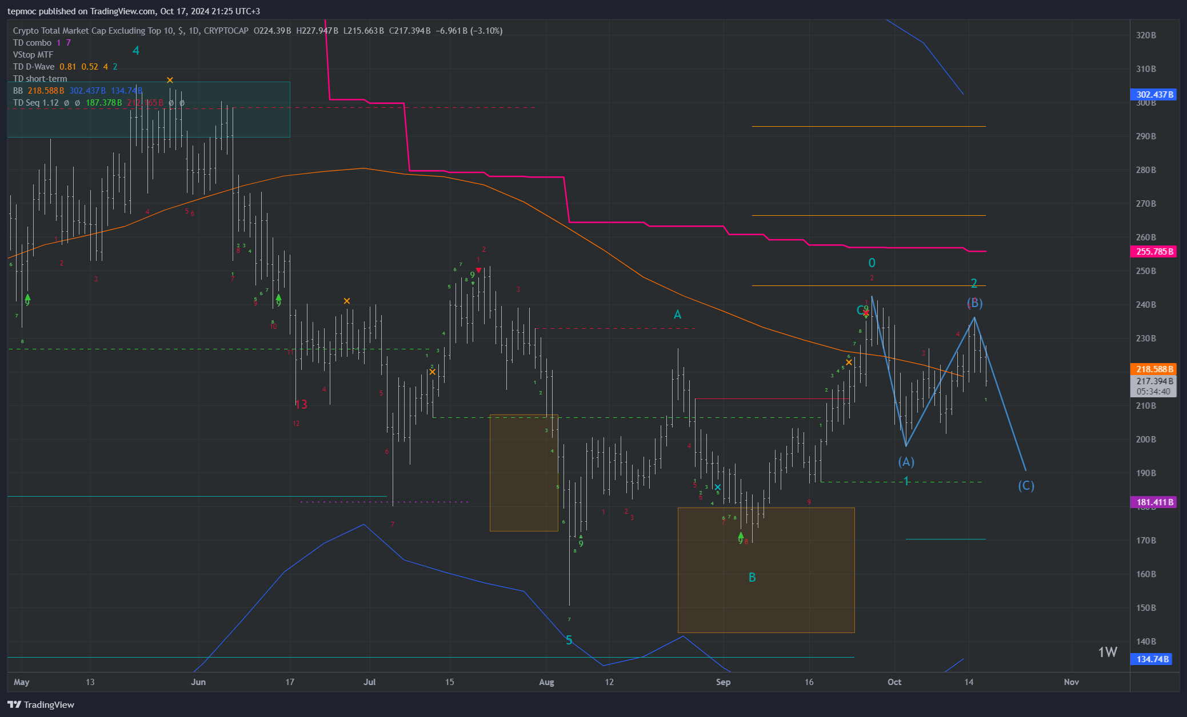Click the TD short-term indicator legend

[x=40, y=79]
